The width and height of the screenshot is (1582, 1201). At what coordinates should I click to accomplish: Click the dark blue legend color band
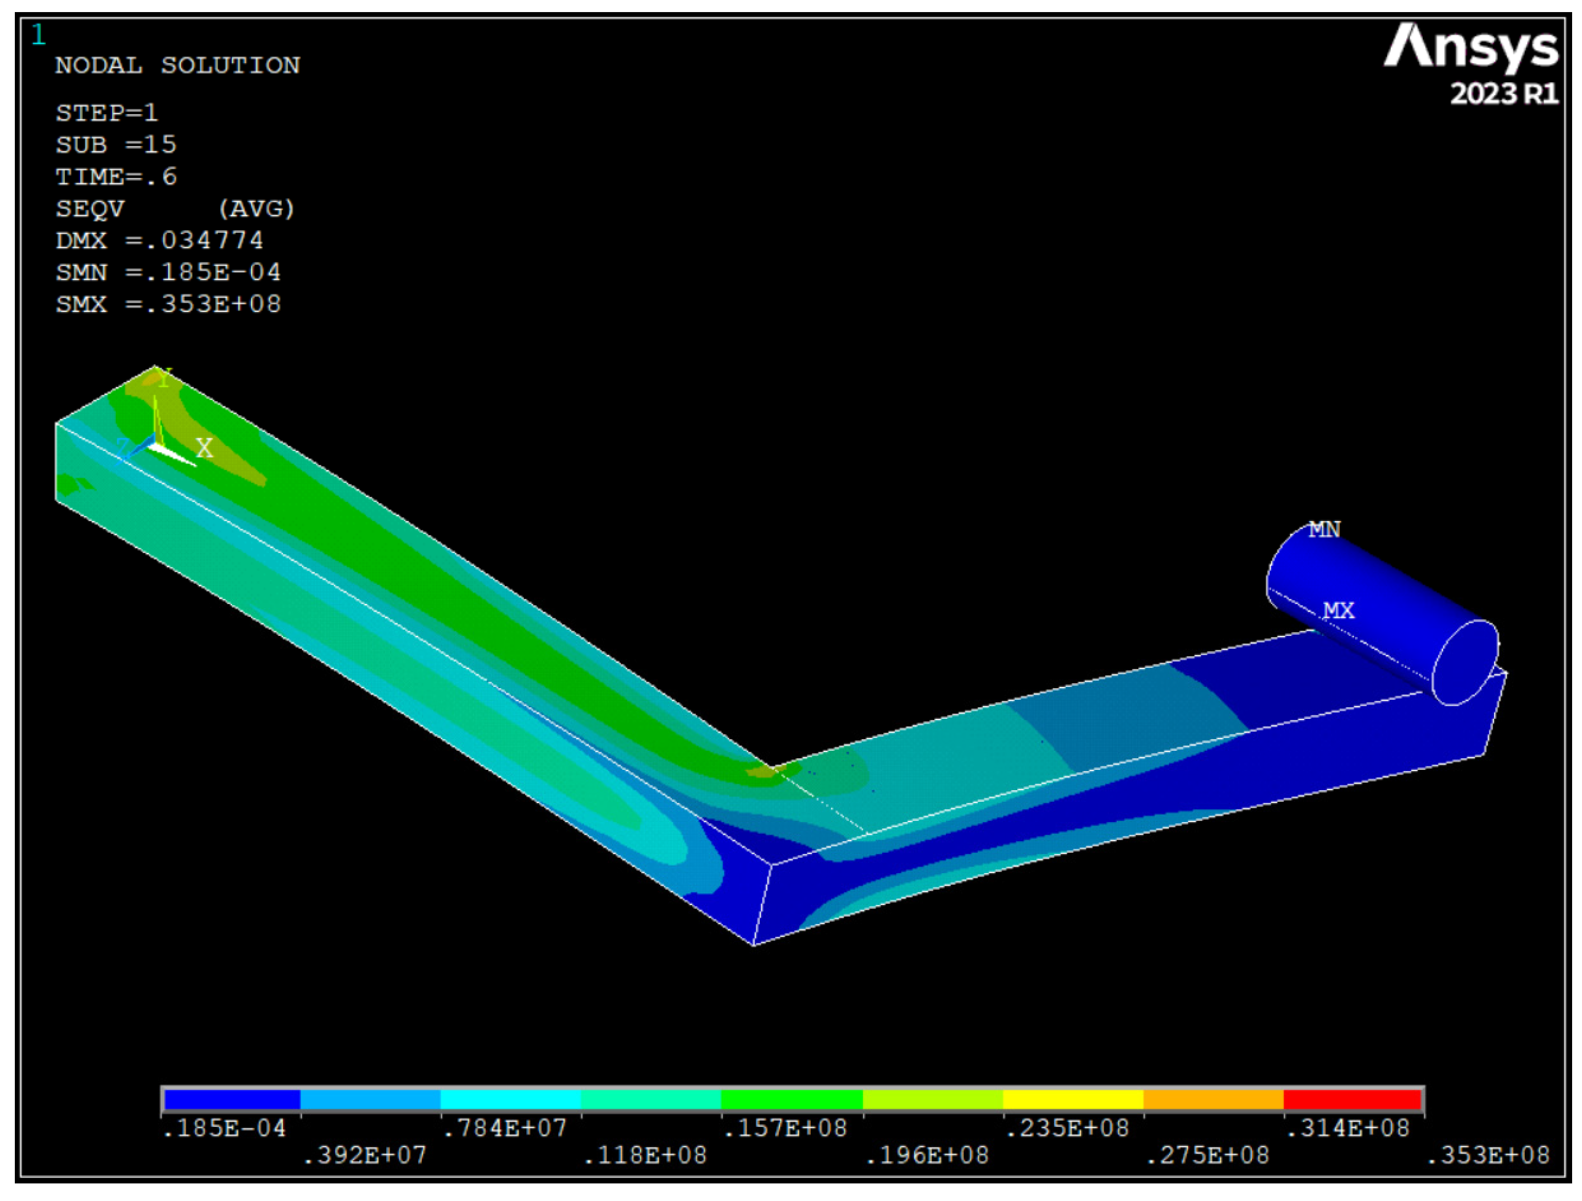click(231, 1099)
